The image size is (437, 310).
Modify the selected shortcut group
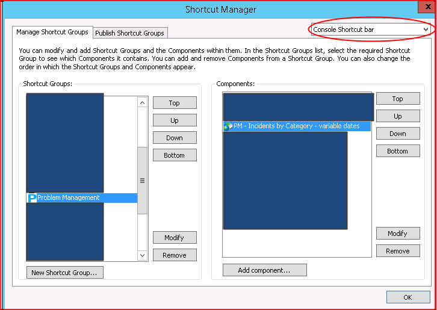tap(175, 238)
